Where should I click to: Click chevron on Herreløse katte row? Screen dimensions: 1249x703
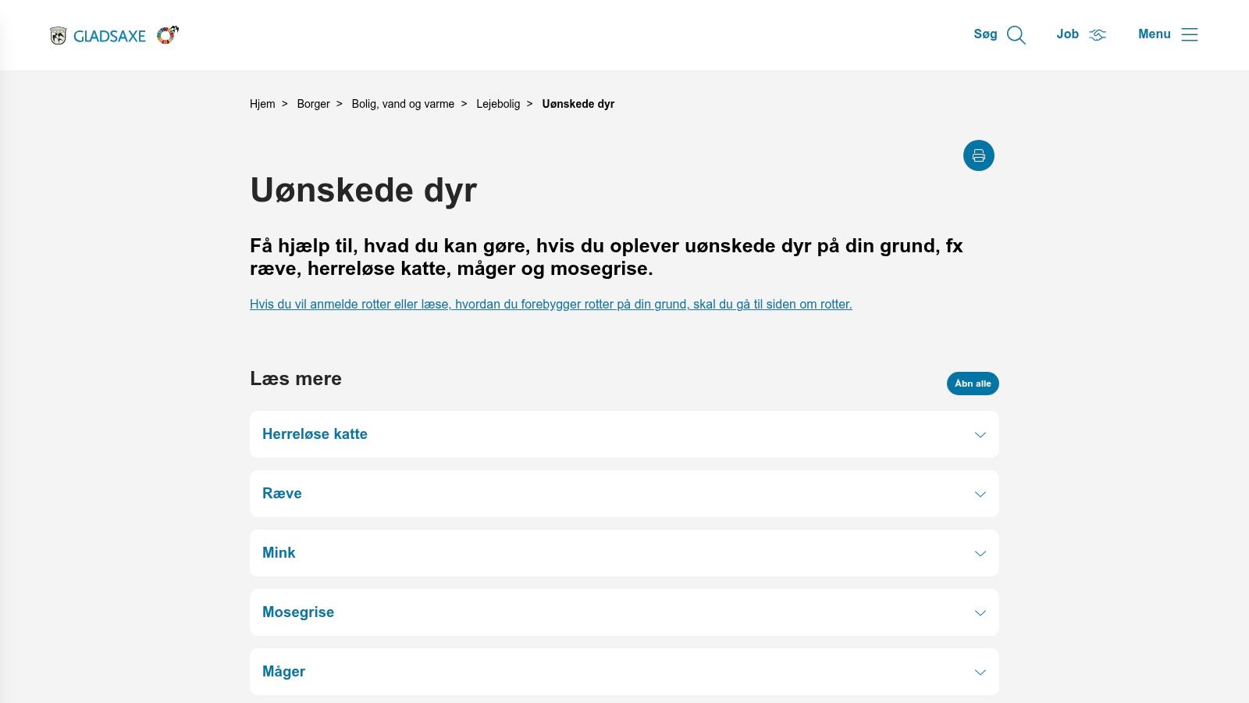point(980,435)
